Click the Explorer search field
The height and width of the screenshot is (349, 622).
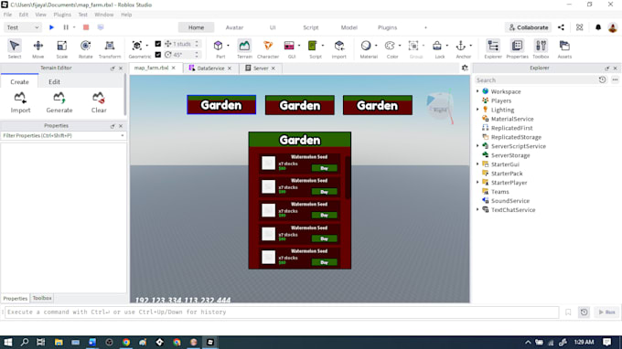click(535, 80)
